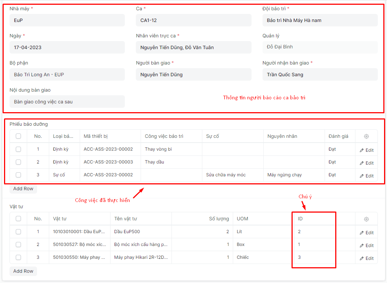
Task: Open settings gear in Phiếu bảo dưỡng table
Action: coord(366,136)
